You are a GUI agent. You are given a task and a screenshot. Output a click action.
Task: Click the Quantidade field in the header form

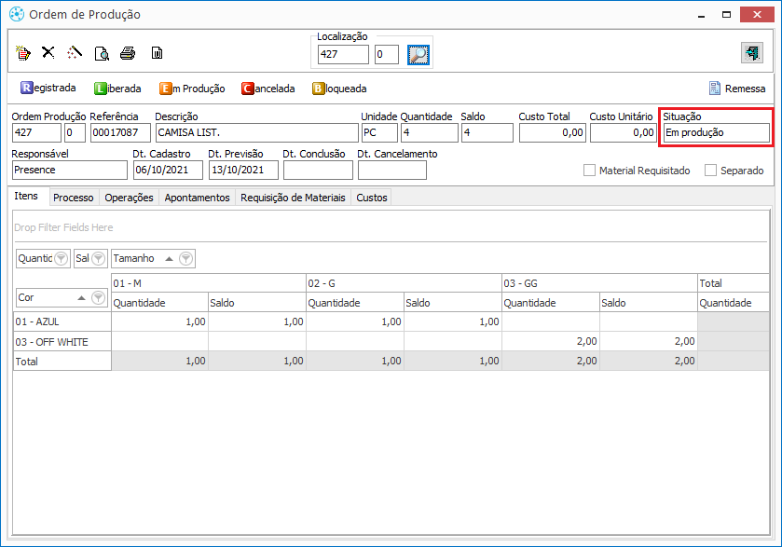coord(430,132)
